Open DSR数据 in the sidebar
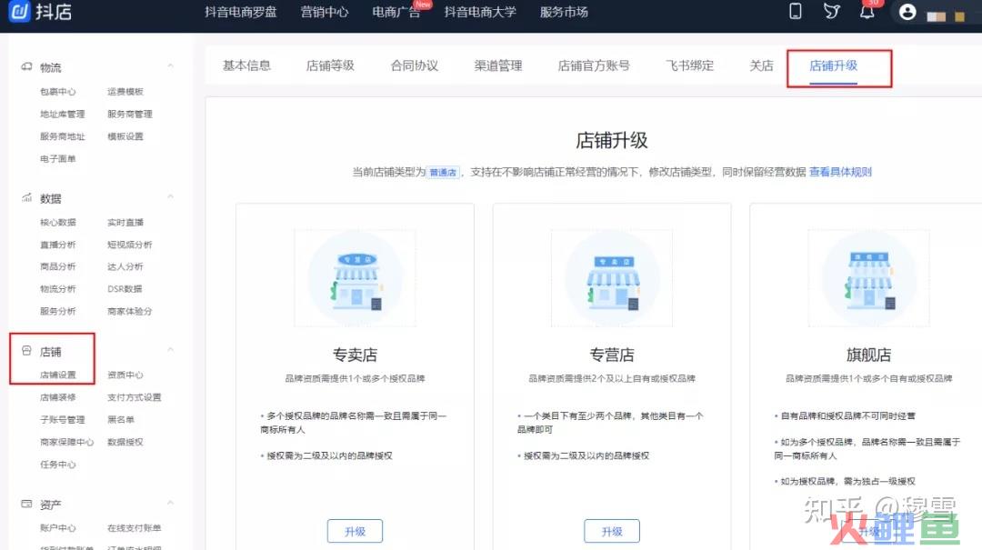 [125, 289]
